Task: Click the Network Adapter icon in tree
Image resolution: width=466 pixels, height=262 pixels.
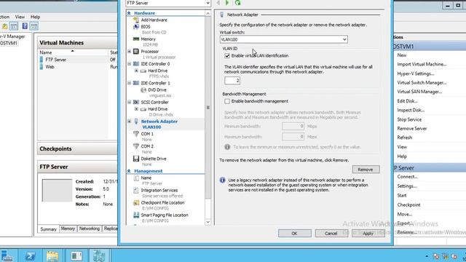Action: 136,122
